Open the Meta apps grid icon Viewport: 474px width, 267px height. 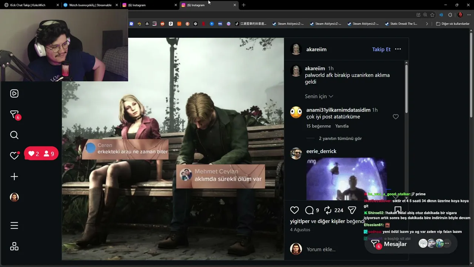[x=14, y=247]
